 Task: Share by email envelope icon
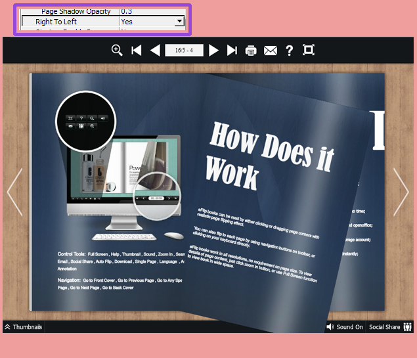271,51
